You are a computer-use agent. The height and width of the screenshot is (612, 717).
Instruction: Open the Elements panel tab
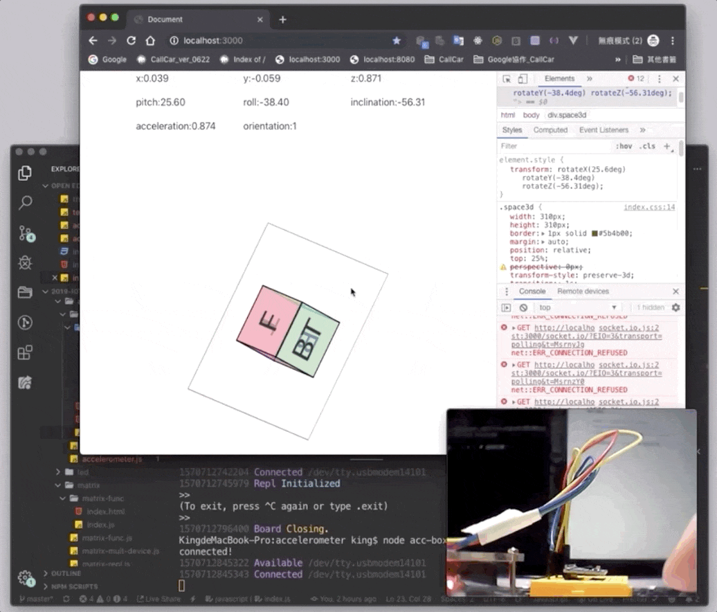(x=559, y=79)
